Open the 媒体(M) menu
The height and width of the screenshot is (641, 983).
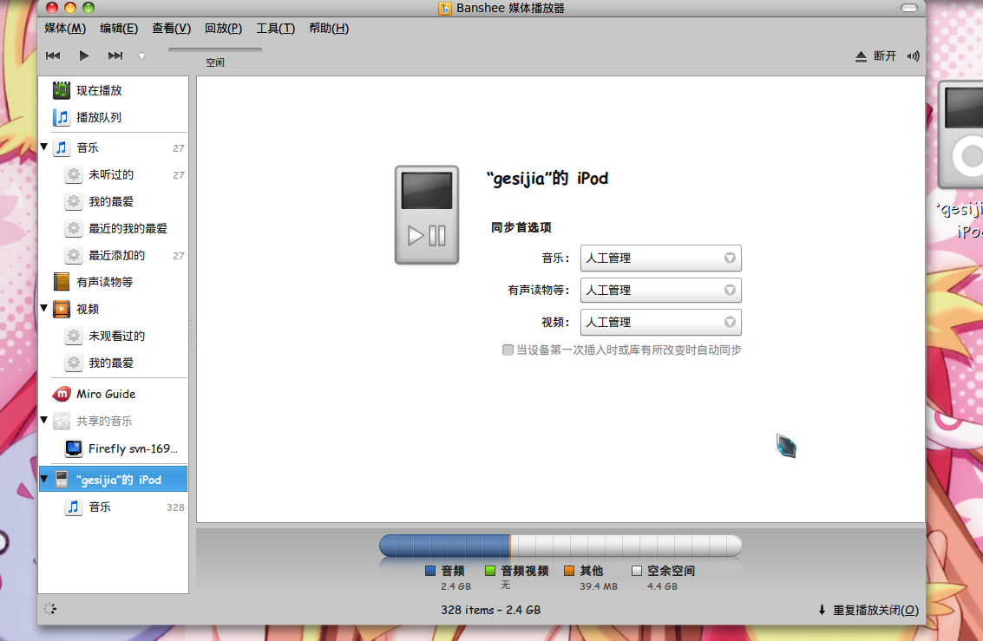click(65, 29)
